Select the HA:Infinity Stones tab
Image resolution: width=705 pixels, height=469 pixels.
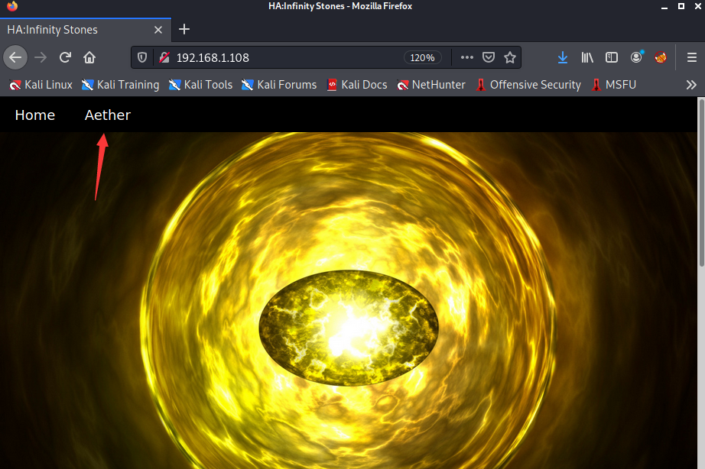tap(86, 30)
